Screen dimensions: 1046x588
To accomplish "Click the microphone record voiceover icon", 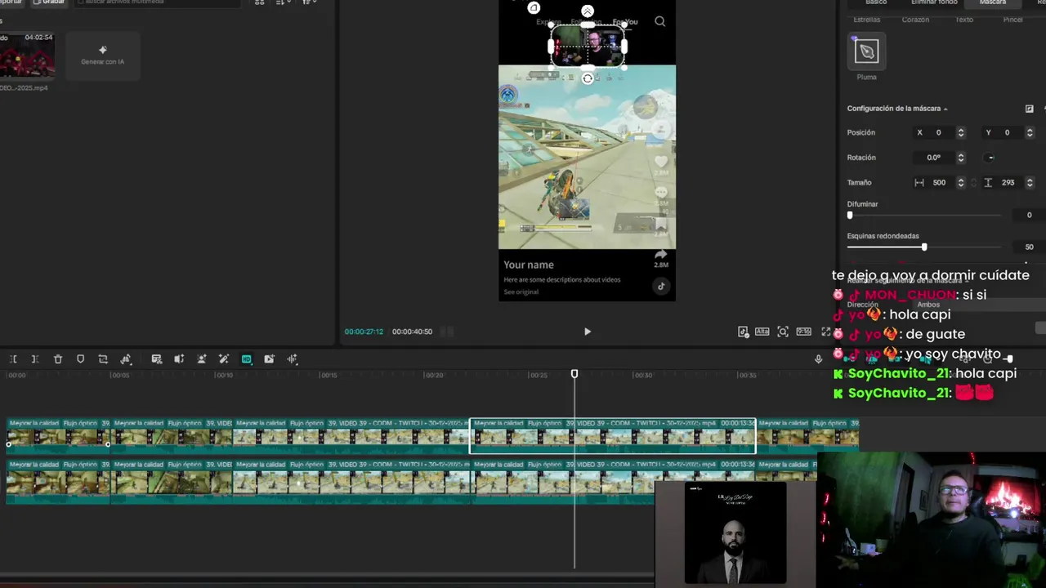I will (x=818, y=359).
